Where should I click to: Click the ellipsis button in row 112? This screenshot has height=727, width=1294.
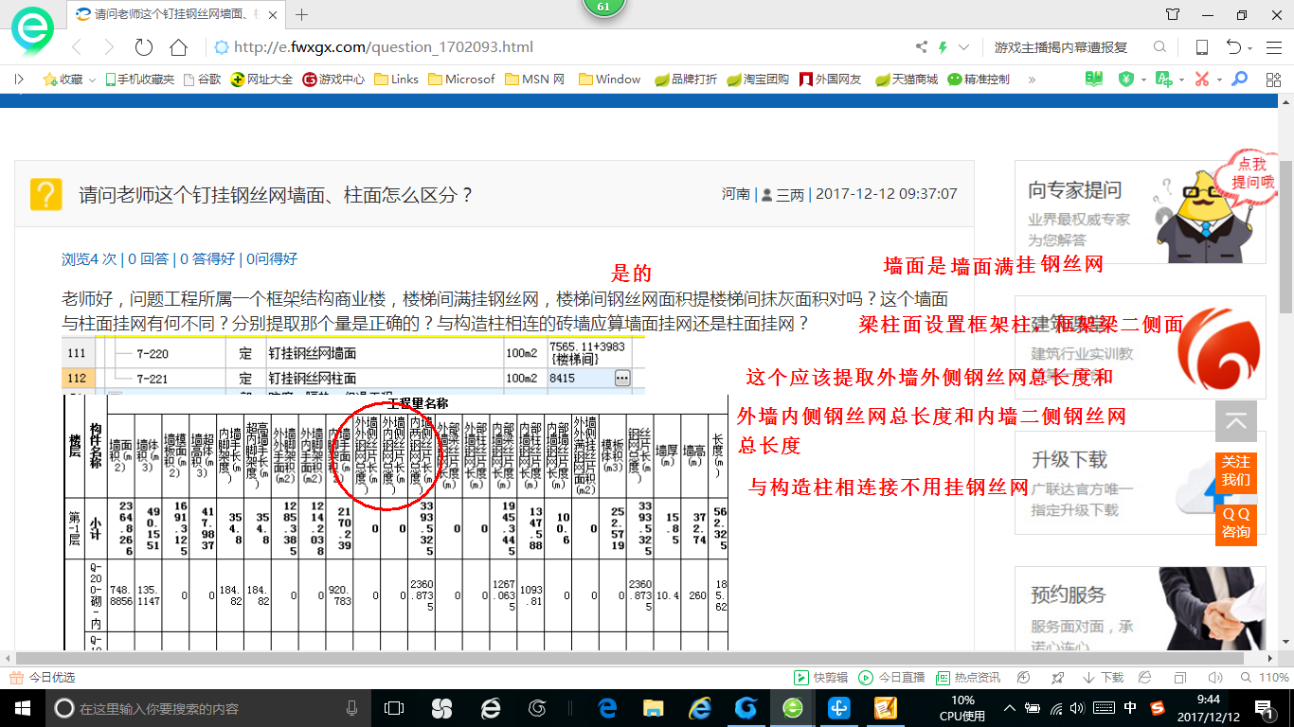622,378
